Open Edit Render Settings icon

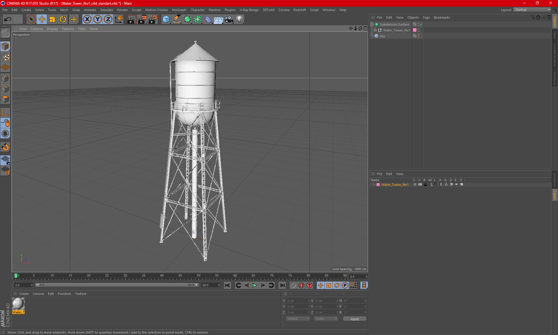(x=153, y=19)
